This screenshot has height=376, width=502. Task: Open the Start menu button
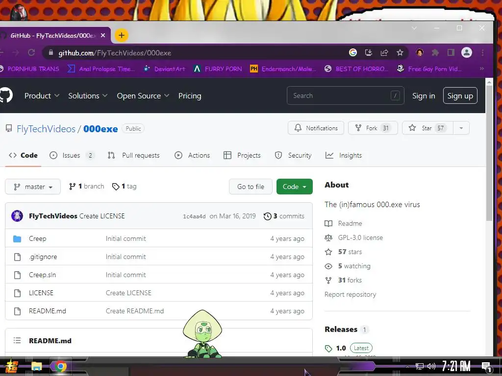12,367
